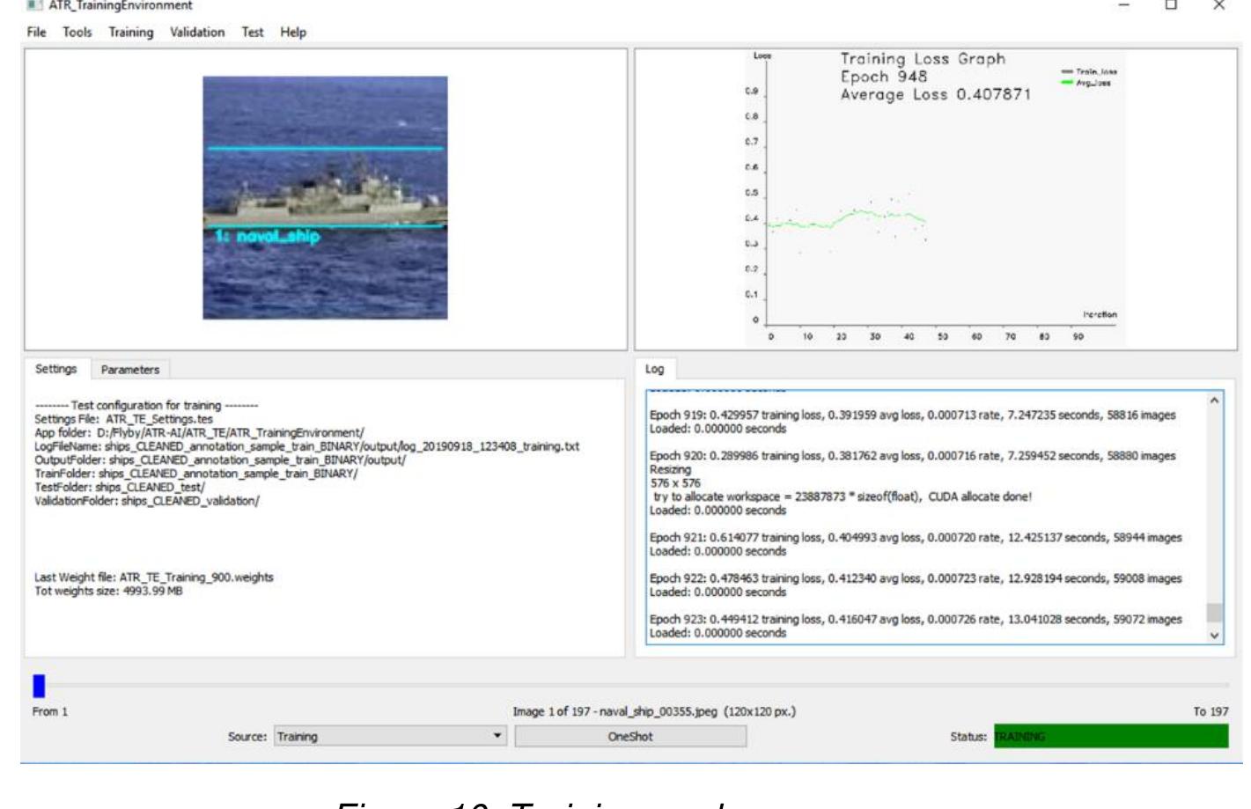Click the 'Average Loss 0.407871' graph text

click(x=935, y=94)
